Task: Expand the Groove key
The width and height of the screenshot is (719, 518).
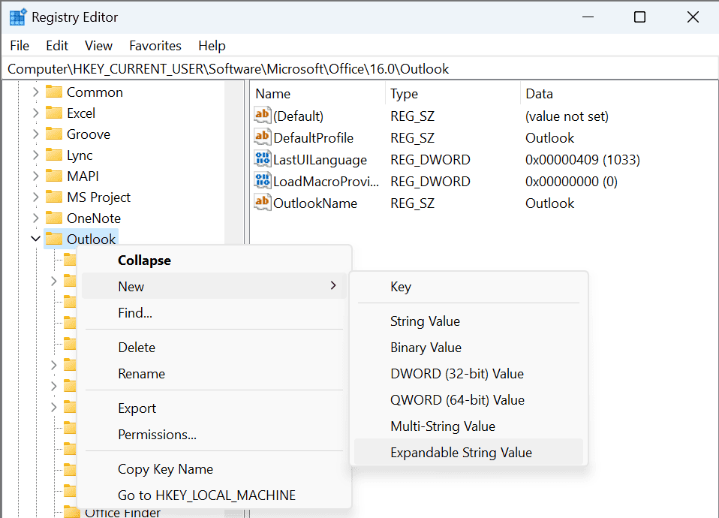Action: 36,134
